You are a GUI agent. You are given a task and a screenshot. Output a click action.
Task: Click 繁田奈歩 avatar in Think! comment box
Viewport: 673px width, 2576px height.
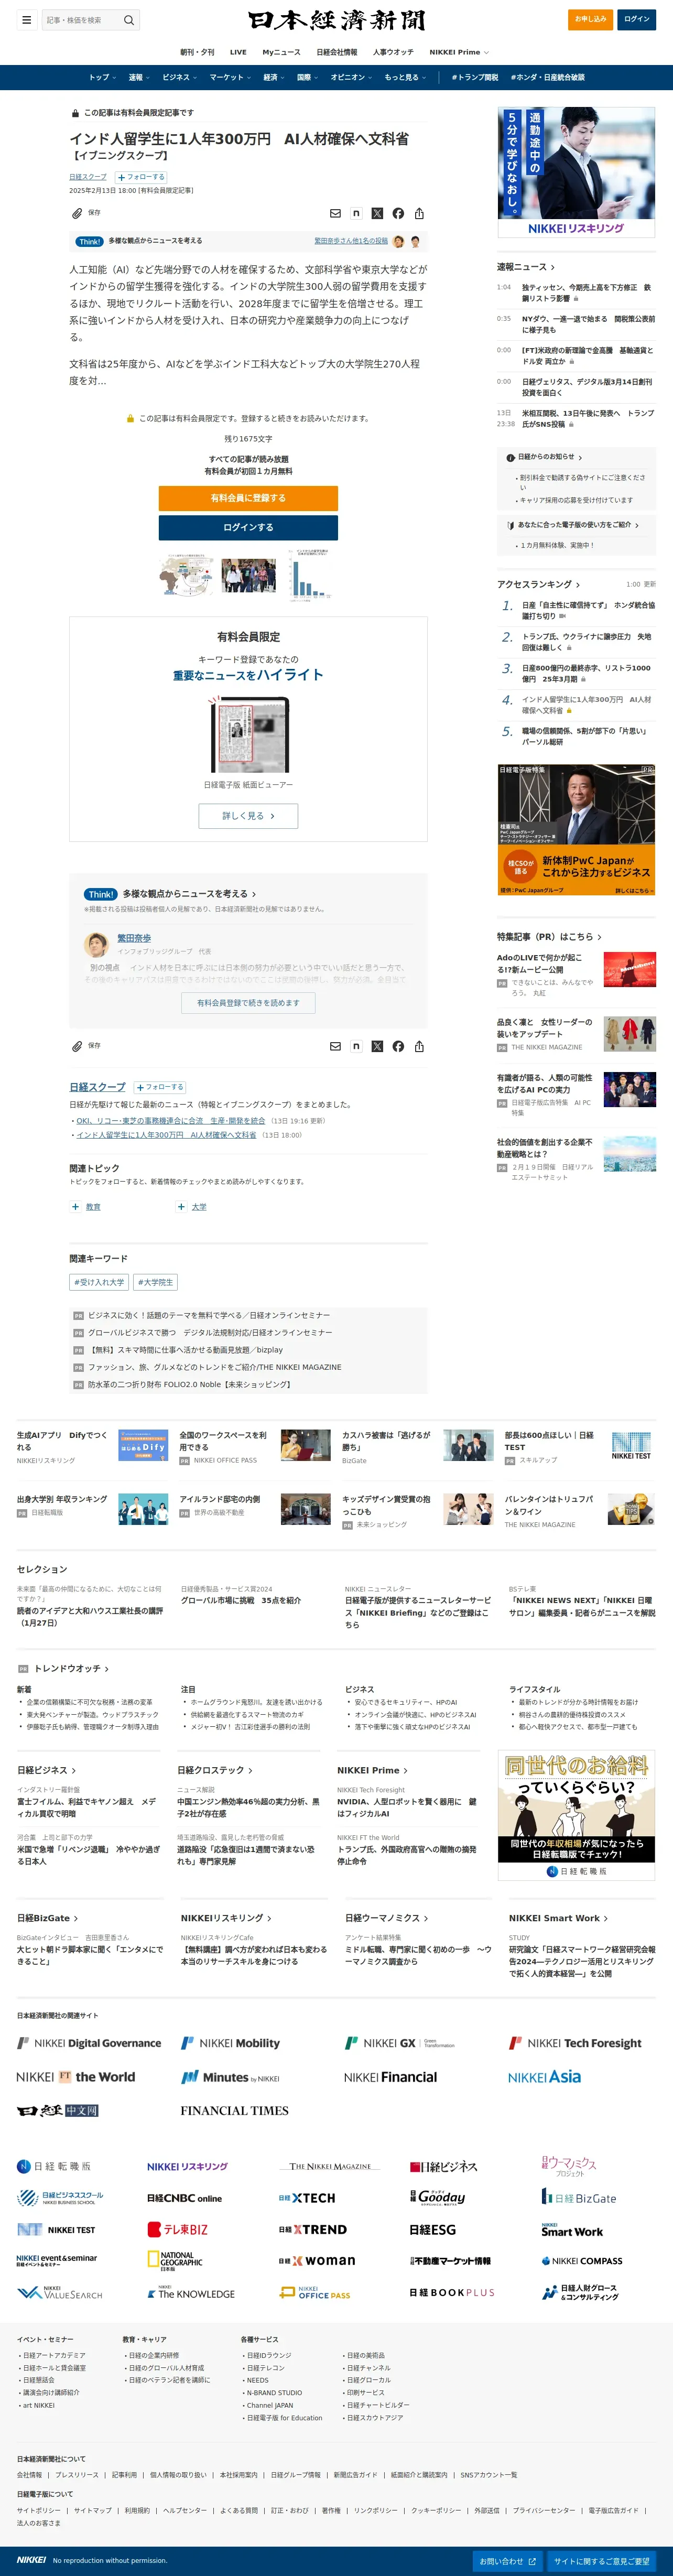click(x=96, y=944)
